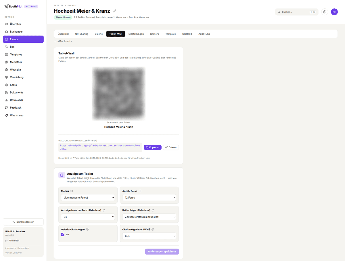Show info tooltip for Modus
The width and height of the screenshot is (345, 261).
point(72,191)
